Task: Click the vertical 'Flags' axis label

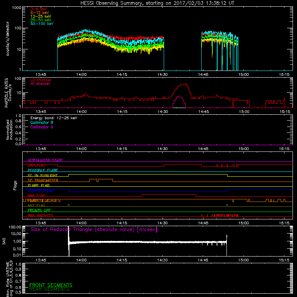Action: pos(15,185)
